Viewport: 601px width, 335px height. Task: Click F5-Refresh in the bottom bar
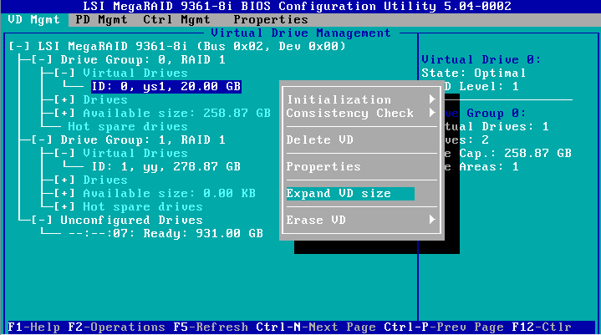(211, 327)
